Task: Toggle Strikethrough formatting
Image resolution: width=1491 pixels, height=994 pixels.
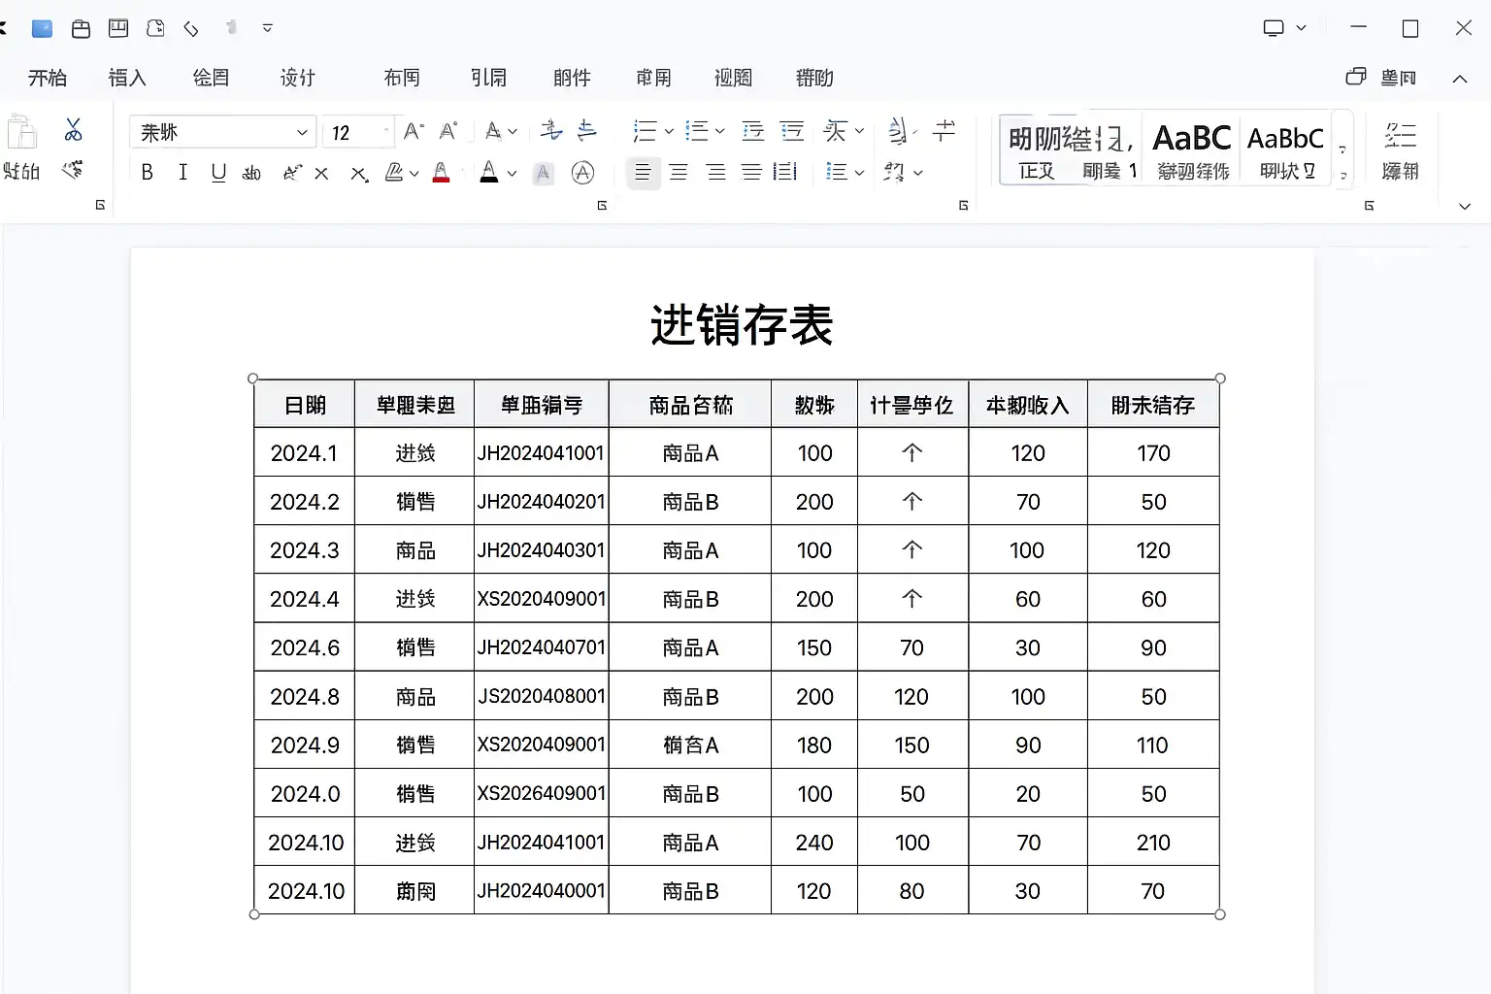Action: 251,173
